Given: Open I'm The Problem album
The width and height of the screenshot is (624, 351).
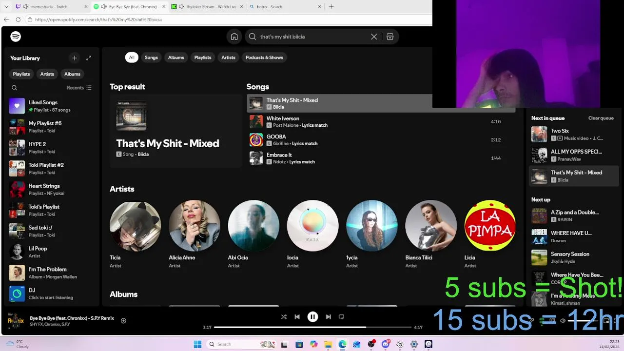Looking at the screenshot, I should pos(51,273).
